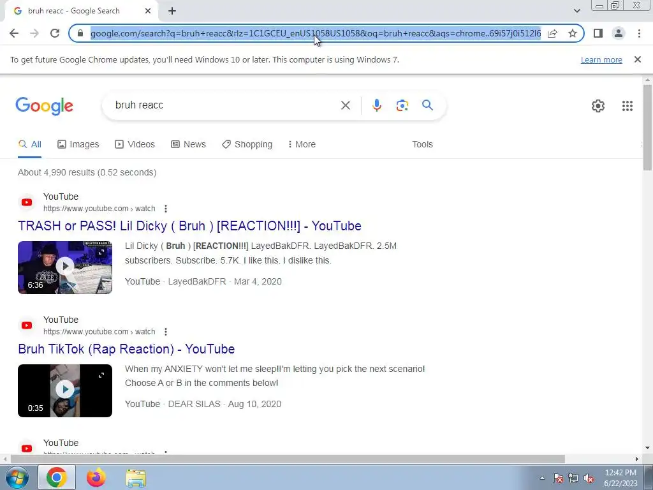Image resolution: width=653 pixels, height=490 pixels.
Task: Switch to the Shopping tab
Action: pyautogui.click(x=247, y=144)
